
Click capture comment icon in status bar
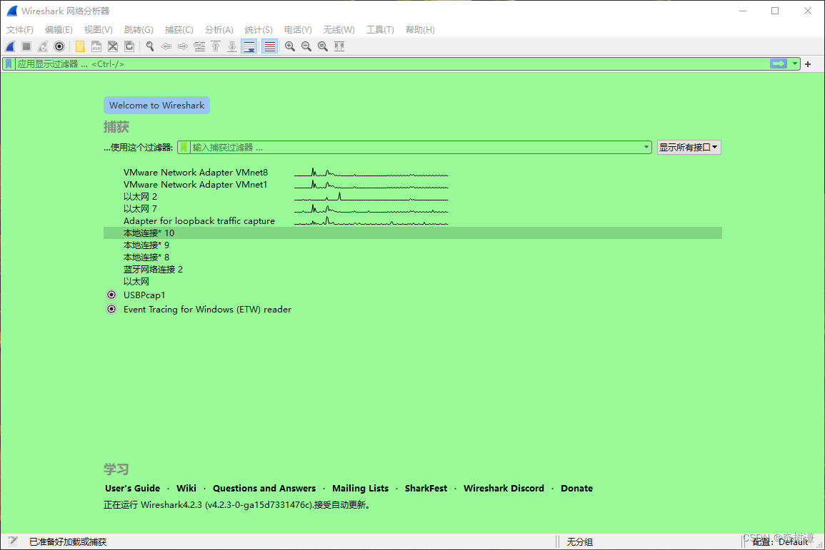pos(13,541)
